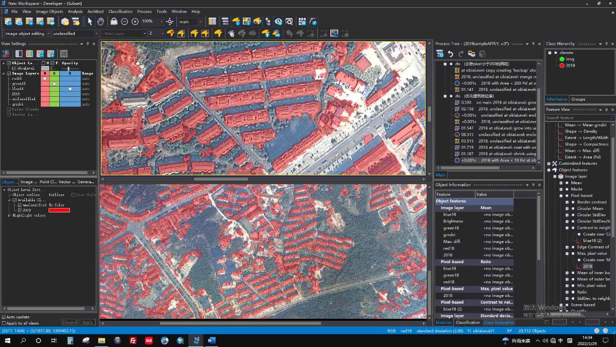Enable Apply to all views checkbox
616x347 pixels.
pos(4,323)
